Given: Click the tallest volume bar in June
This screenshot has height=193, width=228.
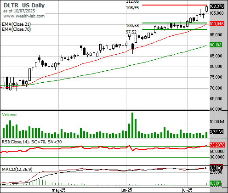Looking at the screenshot, I should click(132, 125).
